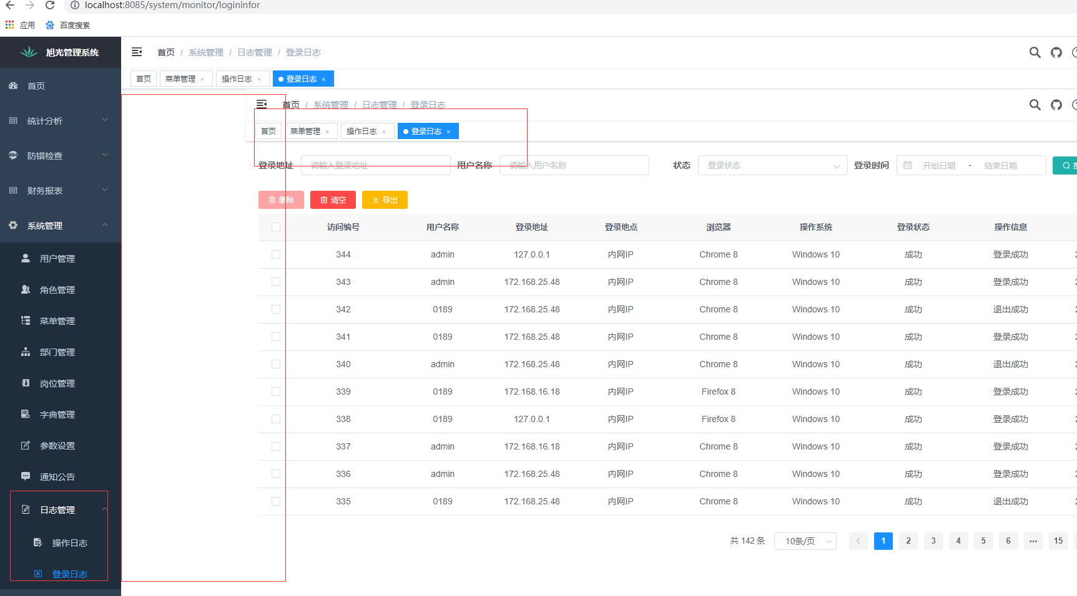Click the 通知公告 message icon
The height and width of the screenshot is (596, 1077).
tap(26, 476)
